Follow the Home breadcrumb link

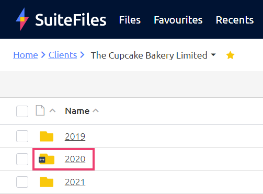pyautogui.click(x=26, y=55)
